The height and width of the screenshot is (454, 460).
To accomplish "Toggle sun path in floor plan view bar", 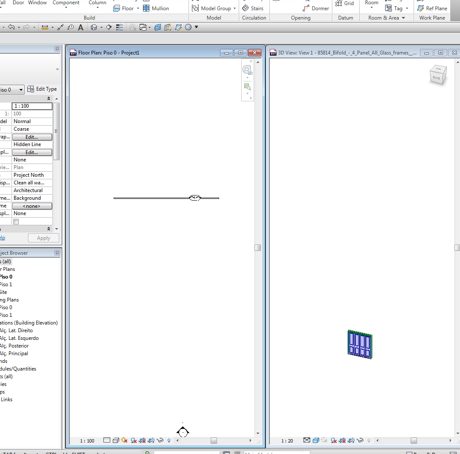I will click(x=124, y=440).
